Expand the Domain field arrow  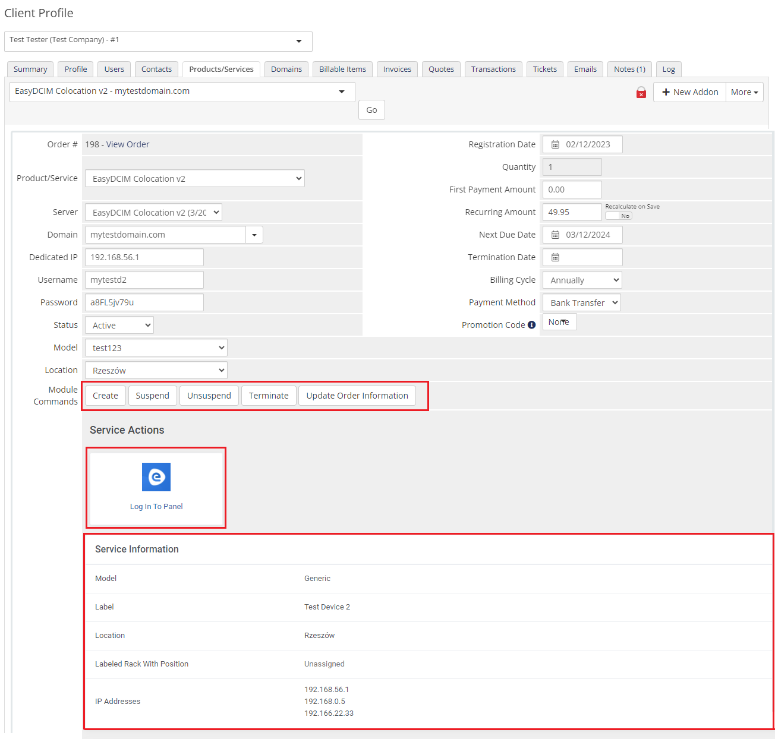[254, 235]
